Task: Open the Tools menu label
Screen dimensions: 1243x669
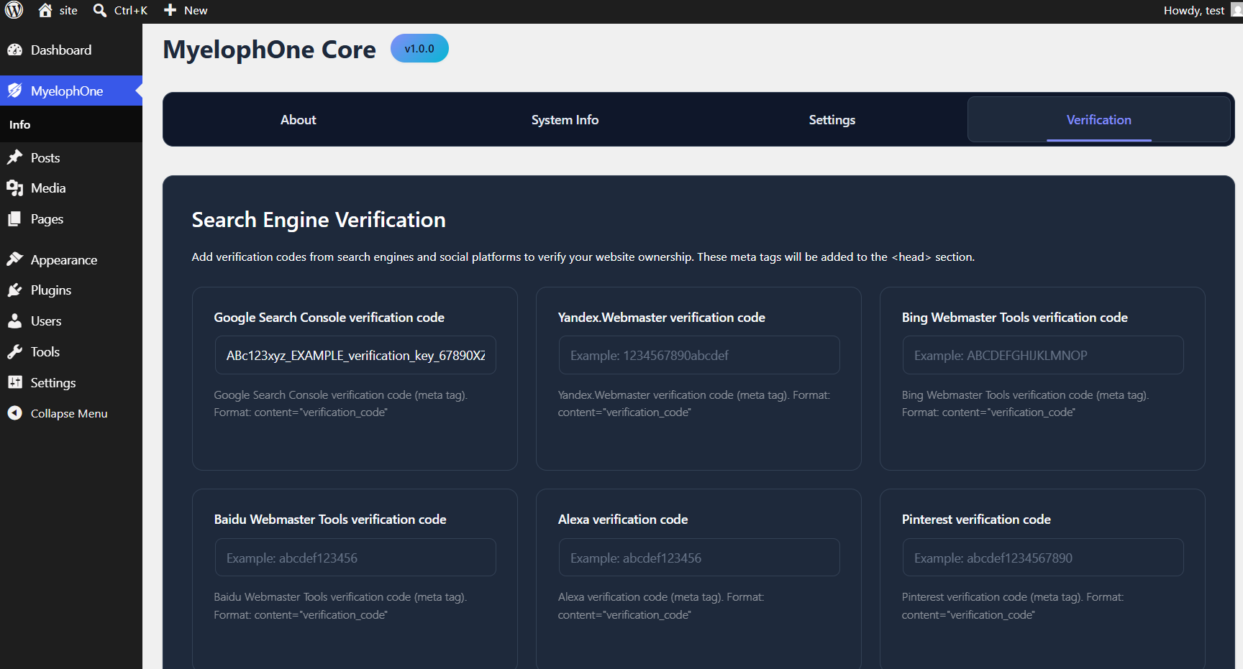Action: 45,352
